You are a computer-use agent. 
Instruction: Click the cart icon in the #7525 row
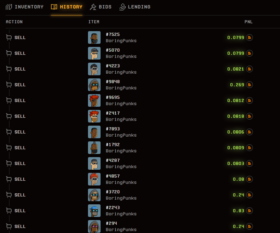click(x=9, y=37)
